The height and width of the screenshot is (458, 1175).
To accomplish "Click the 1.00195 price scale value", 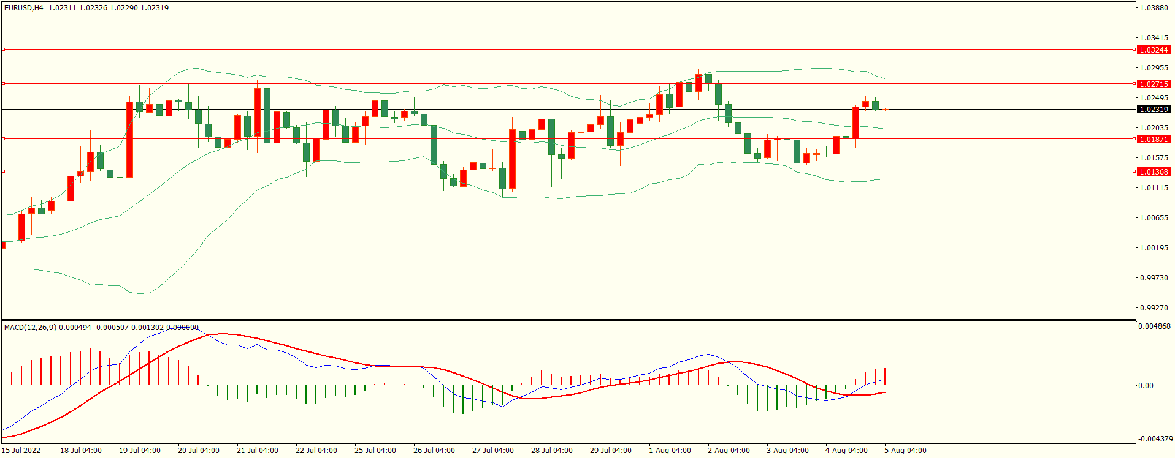I will click(1154, 248).
